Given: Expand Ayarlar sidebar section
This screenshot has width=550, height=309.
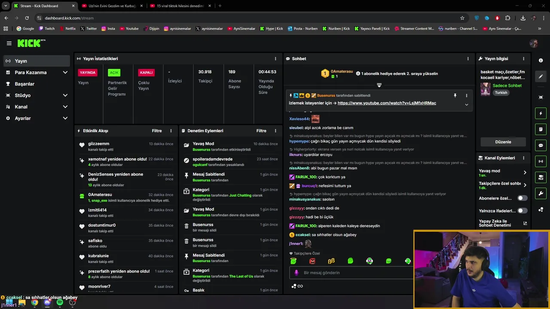Looking at the screenshot, I should click(x=65, y=118).
